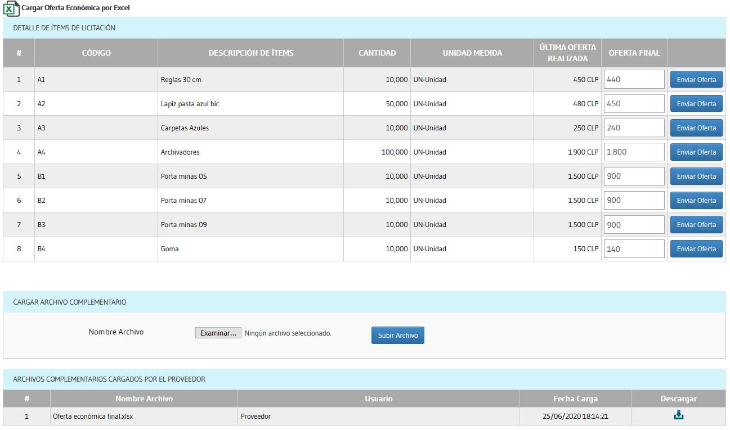Click item code B1
The image size is (730, 430).
[x=41, y=176]
